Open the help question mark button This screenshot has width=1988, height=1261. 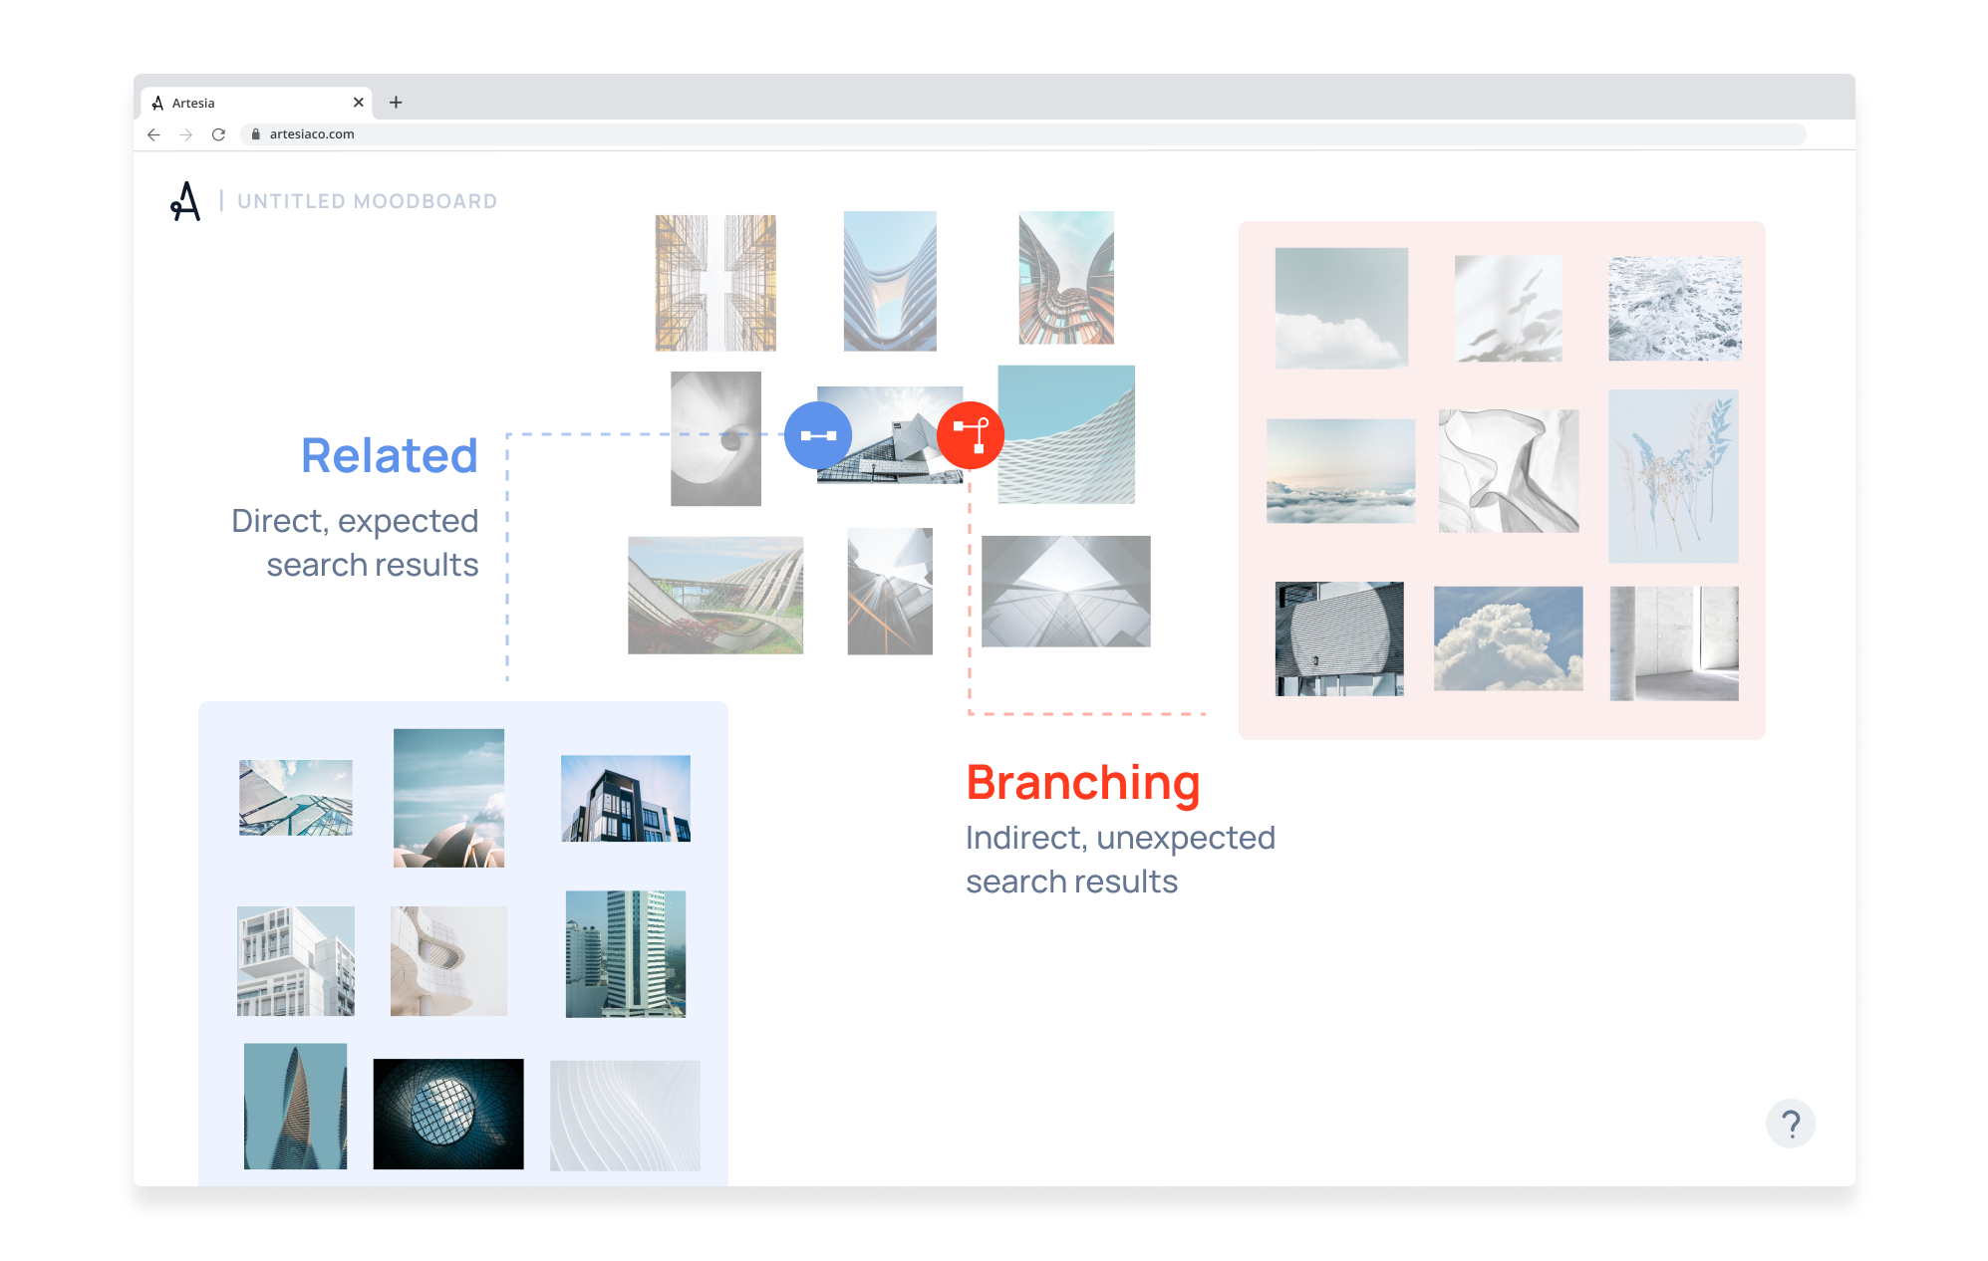(1791, 1124)
